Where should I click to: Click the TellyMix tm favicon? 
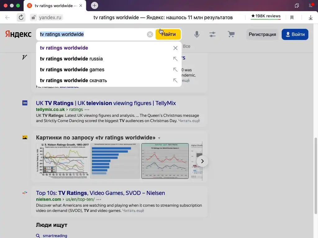tap(25, 103)
